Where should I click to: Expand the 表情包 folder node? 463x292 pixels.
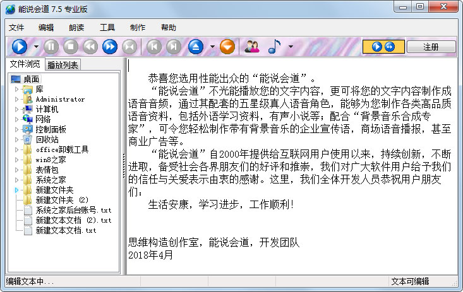[17, 170]
